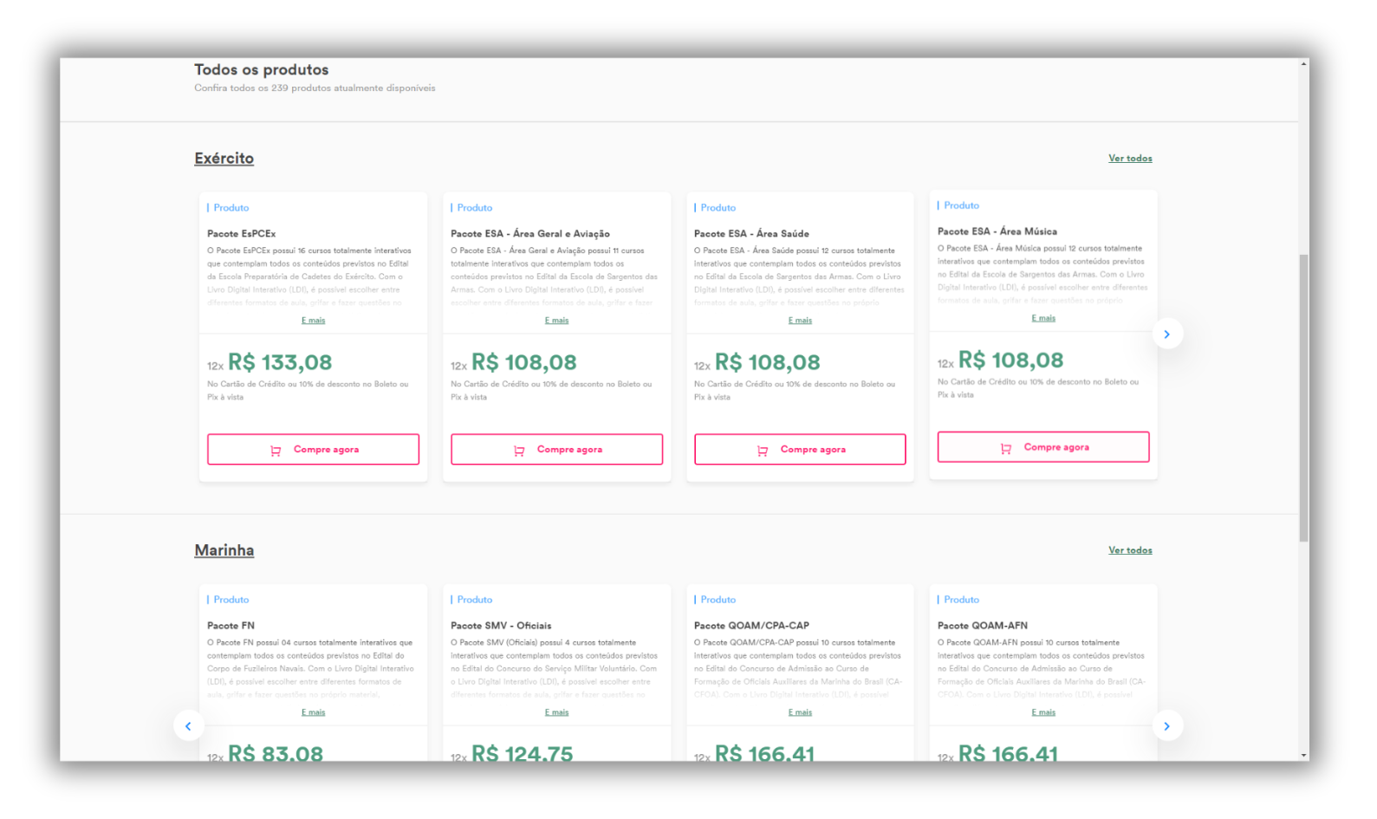Select Pacote QOAM/CPA-CAP title

tap(751, 626)
